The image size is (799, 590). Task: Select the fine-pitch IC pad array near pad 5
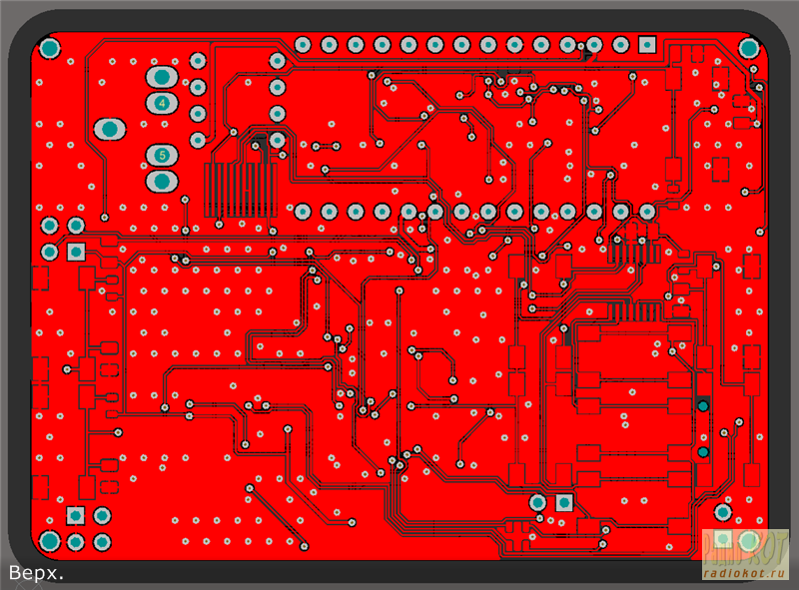click(236, 188)
